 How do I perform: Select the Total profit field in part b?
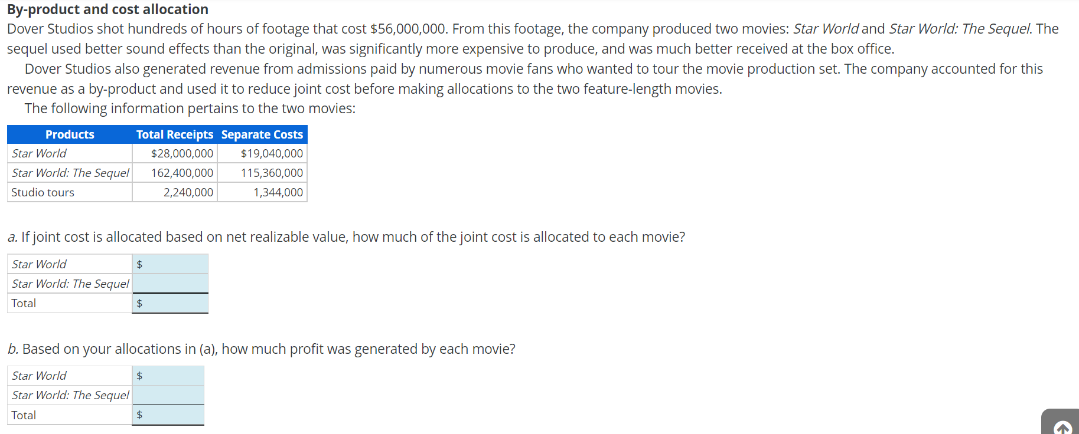[x=168, y=415]
